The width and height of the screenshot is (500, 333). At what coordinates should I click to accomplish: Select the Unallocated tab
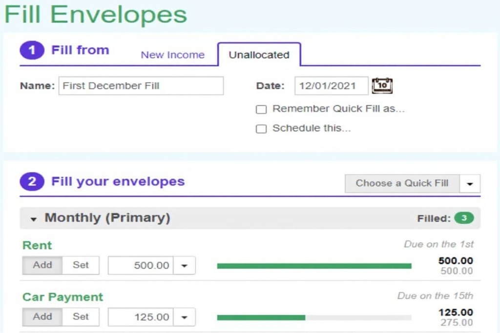click(259, 55)
